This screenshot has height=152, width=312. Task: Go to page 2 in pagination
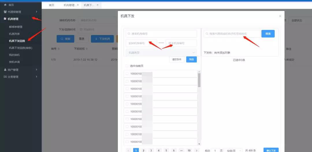pos(144,150)
